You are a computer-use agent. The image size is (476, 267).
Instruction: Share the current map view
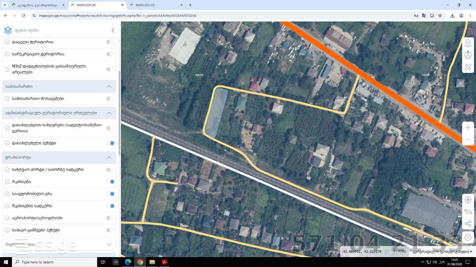[468, 224]
